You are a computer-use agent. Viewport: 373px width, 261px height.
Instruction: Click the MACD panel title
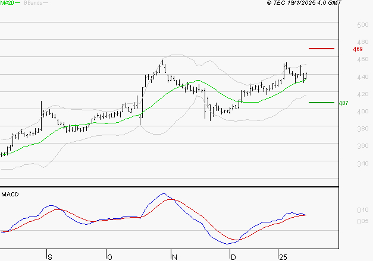coord(10,194)
